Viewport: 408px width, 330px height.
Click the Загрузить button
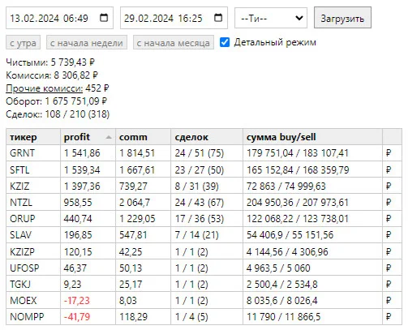coord(342,18)
